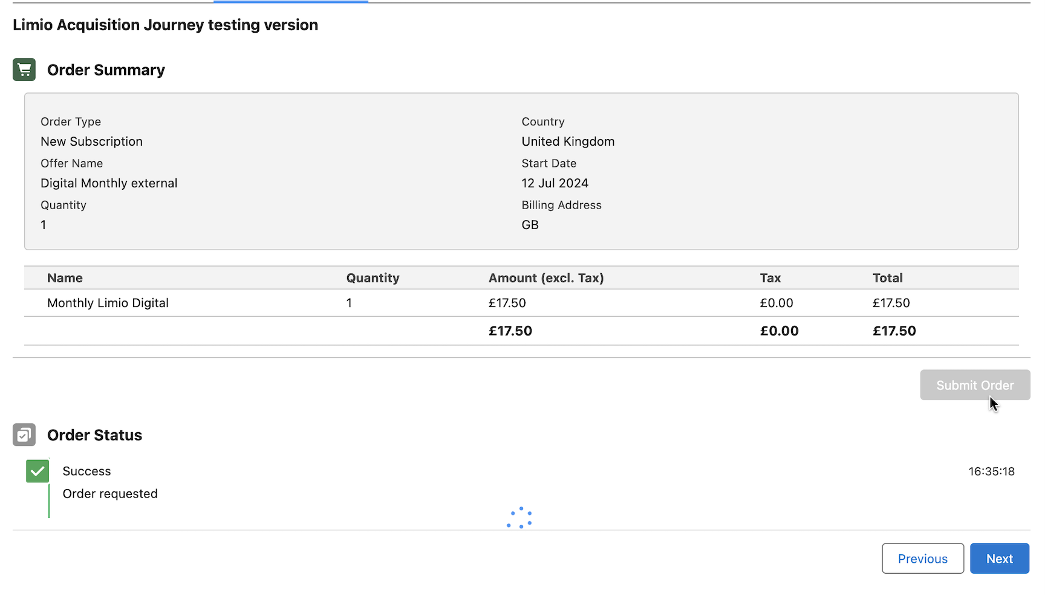This screenshot has width=1045, height=596.
Task: Click the bold £0.00 tax total
Action: (x=779, y=331)
